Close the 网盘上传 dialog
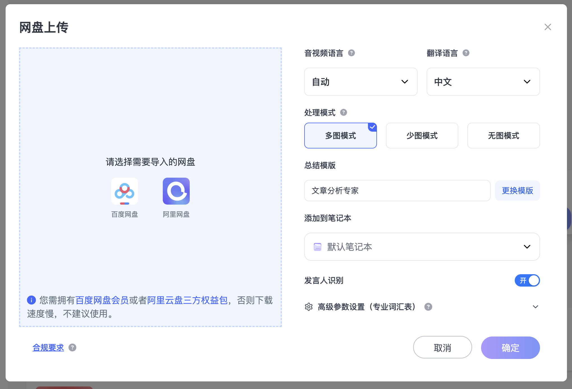The width and height of the screenshot is (572, 389). coord(548,27)
